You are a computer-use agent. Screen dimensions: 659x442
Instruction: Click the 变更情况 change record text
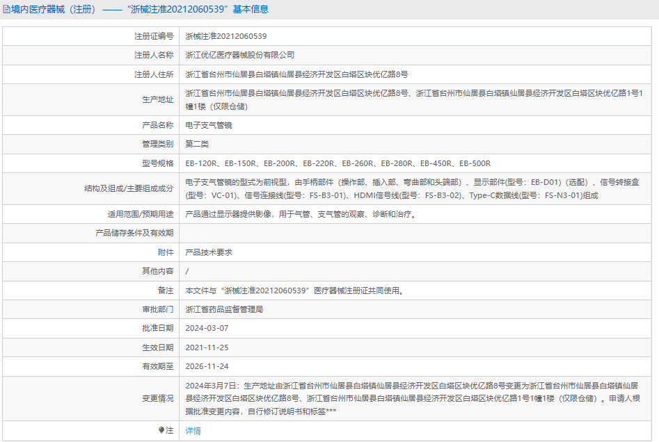tap(411, 398)
